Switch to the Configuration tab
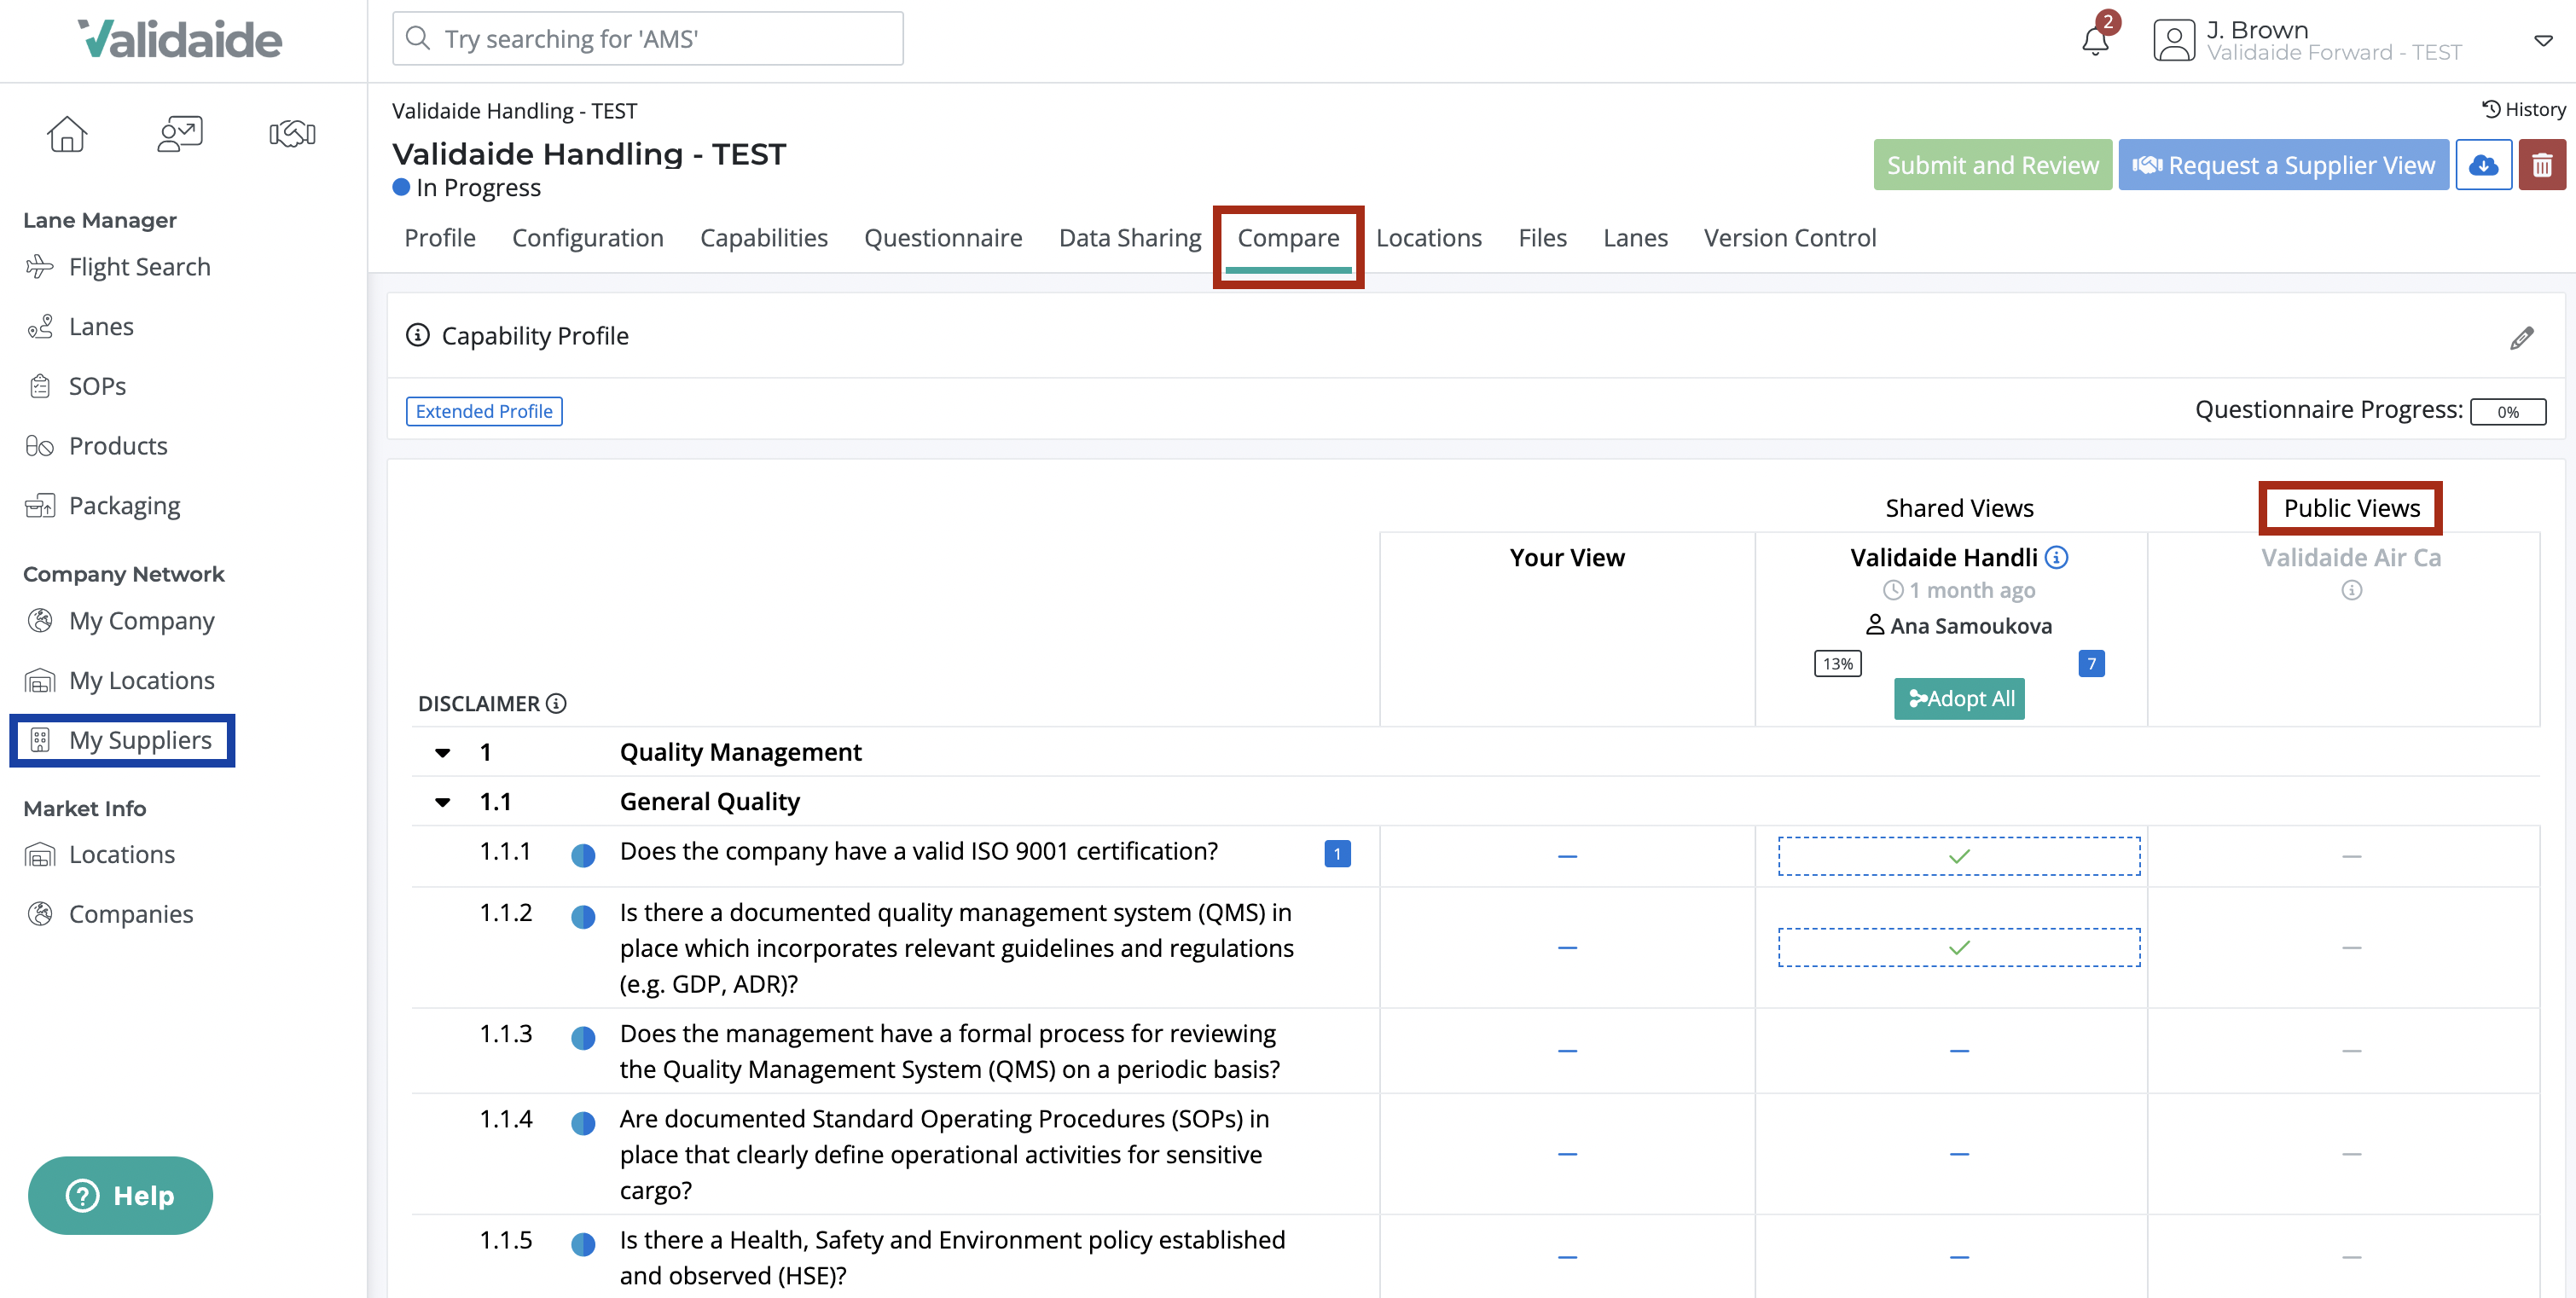 coord(588,238)
